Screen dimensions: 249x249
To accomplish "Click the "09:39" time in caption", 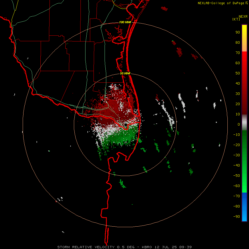I will click(185, 247).
